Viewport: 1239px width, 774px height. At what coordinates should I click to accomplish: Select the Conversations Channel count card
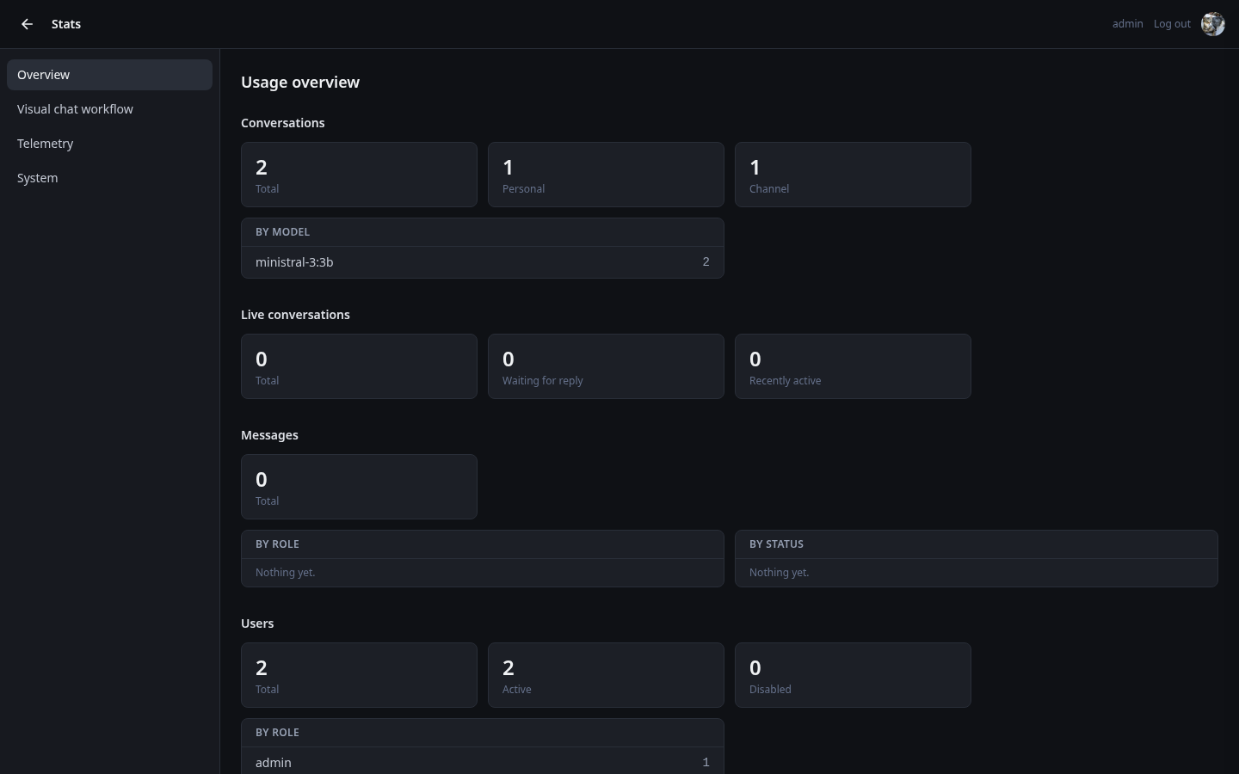click(x=853, y=175)
